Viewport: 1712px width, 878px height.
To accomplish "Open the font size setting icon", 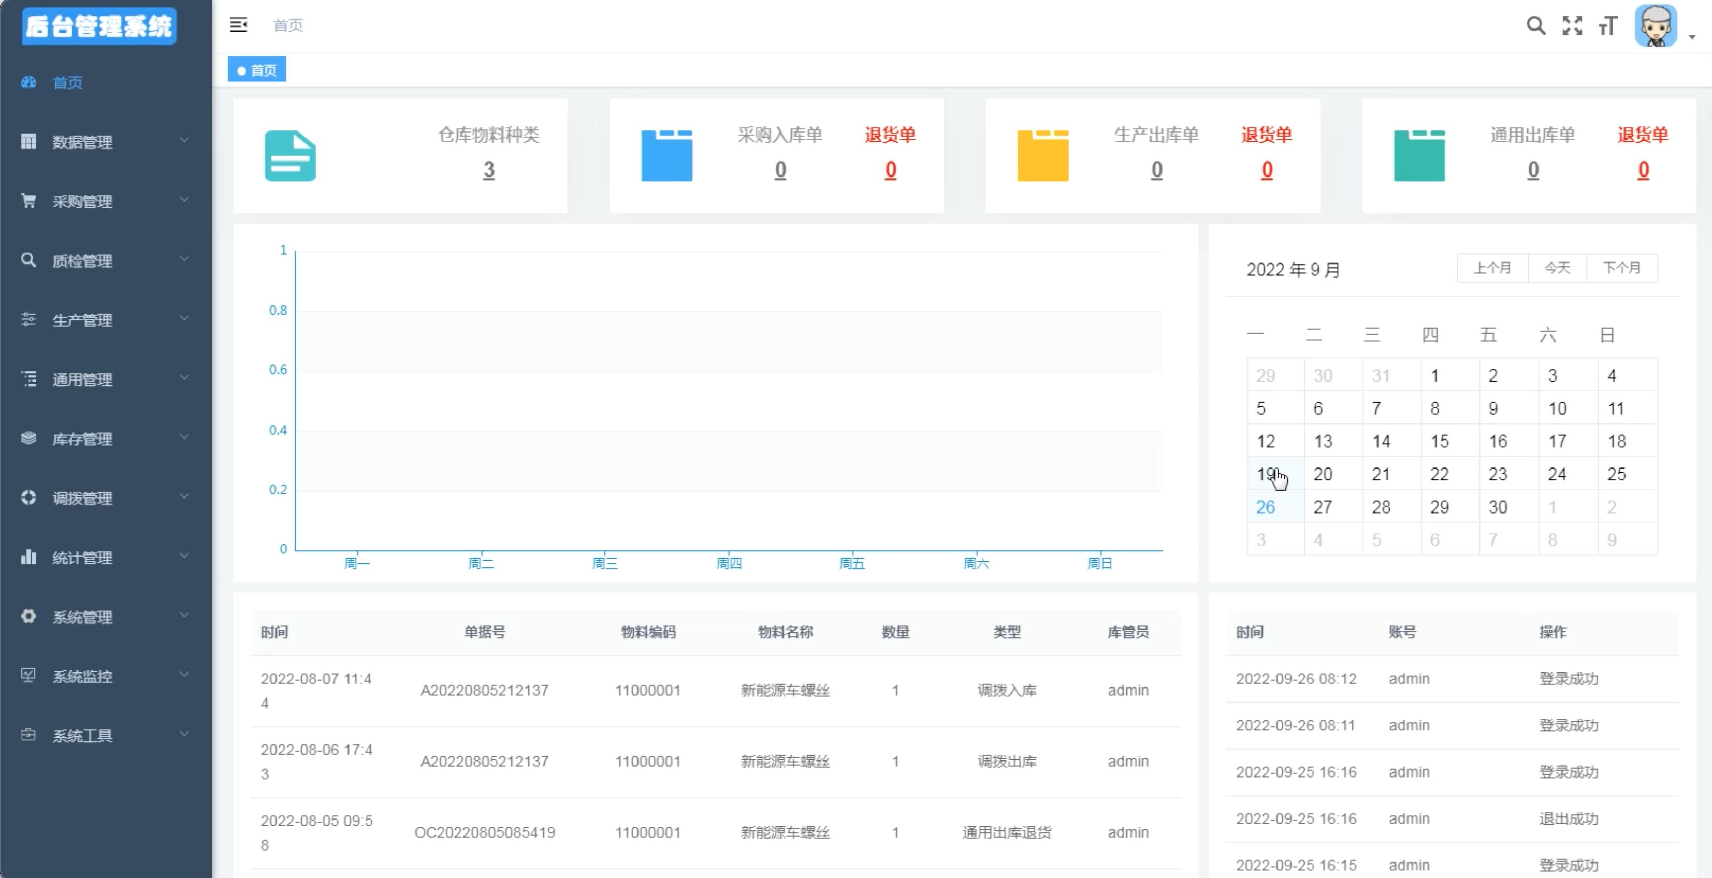I will 1608,26.
